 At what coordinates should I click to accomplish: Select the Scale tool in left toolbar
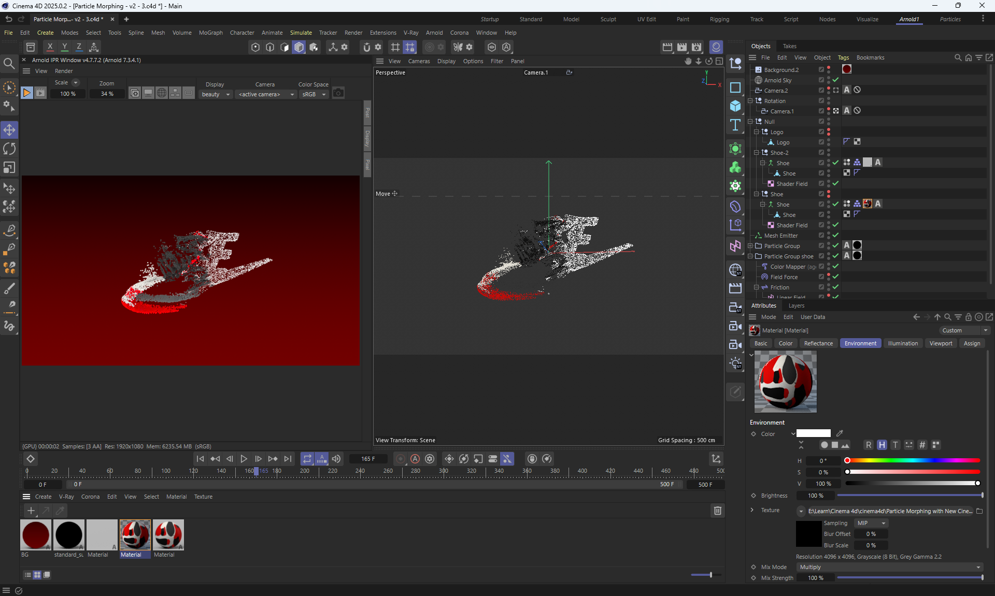(9, 168)
